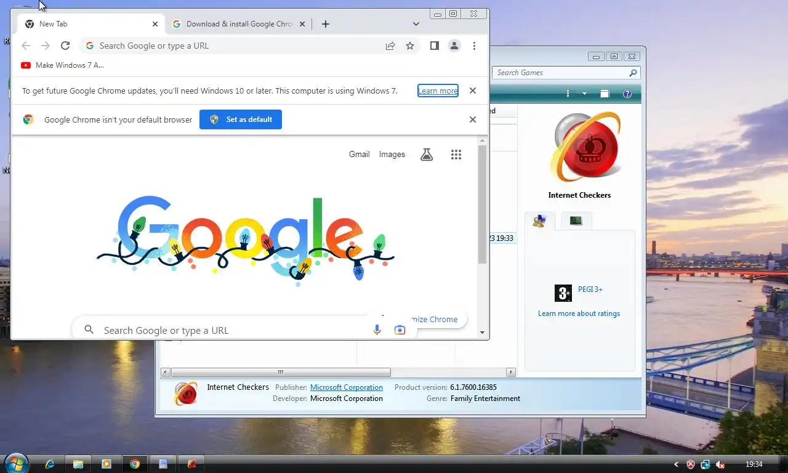Viewport: 788px width, 473px height.
Task: Click Learn more about Chrome updates
Action: tap(438, 91)
